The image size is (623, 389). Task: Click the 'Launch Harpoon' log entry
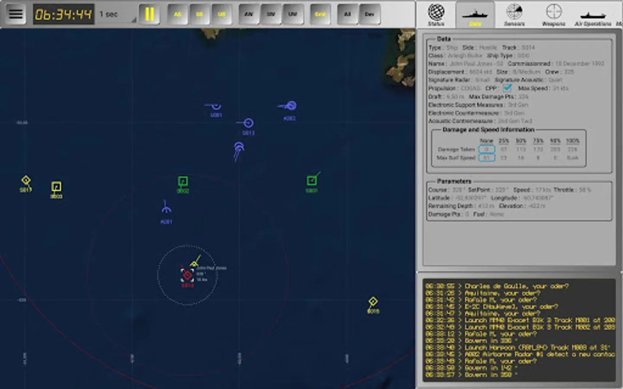(x=518, y=348)
